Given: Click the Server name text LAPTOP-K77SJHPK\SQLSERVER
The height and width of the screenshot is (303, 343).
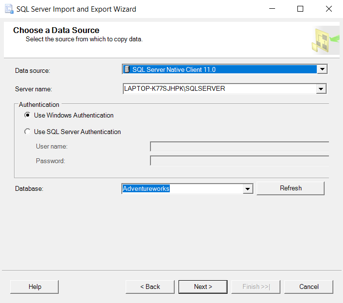Looking at the screenshot, I should click(x=174, y=88).
